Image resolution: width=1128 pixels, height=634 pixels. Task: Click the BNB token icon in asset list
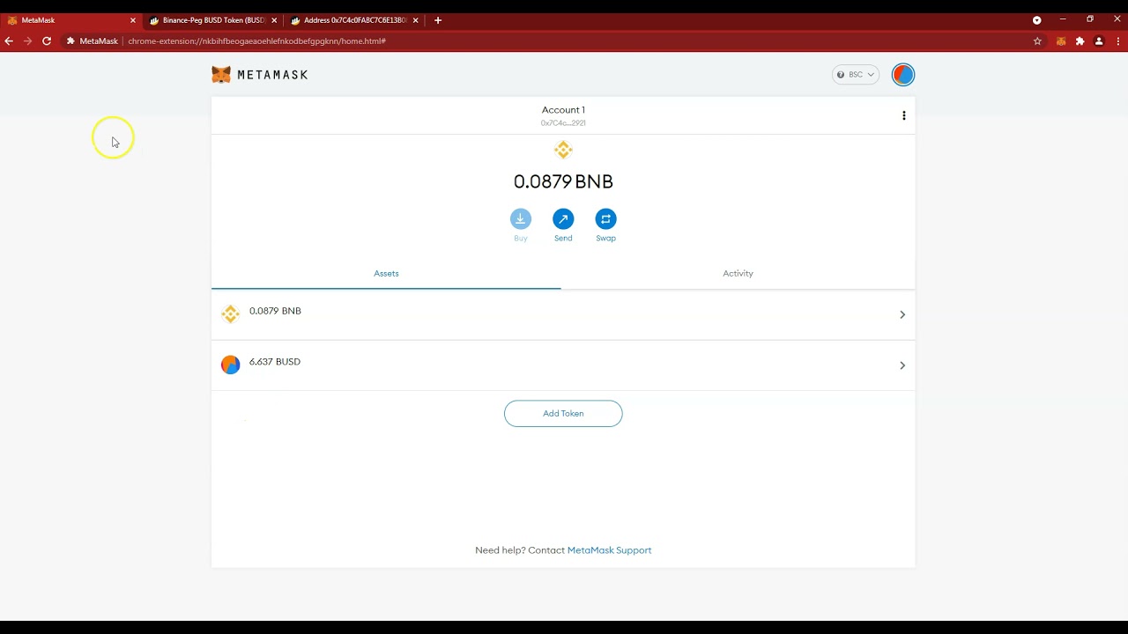pyautogui.click(x=230, y=314)
